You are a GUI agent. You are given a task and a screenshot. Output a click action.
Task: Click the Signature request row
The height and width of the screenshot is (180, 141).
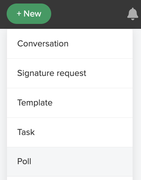pyautogui.click(x=70, y=73)
